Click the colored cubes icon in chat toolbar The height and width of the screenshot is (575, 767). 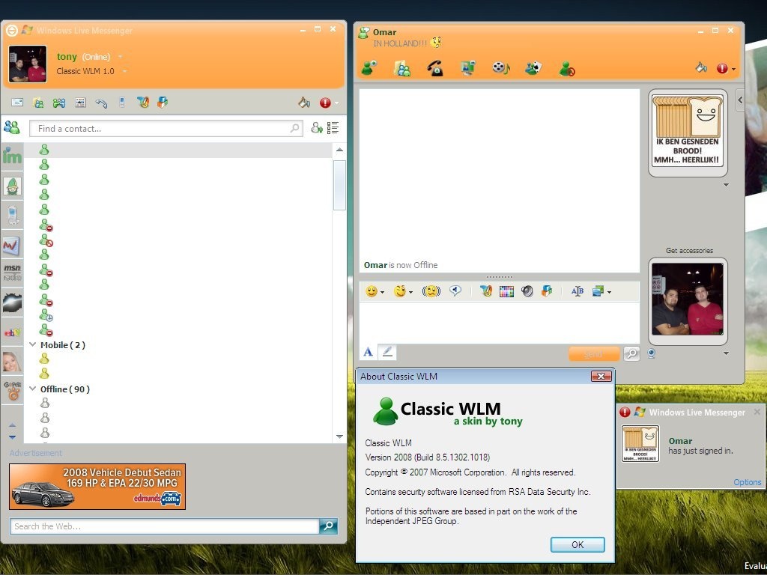(x=547, y=291)
